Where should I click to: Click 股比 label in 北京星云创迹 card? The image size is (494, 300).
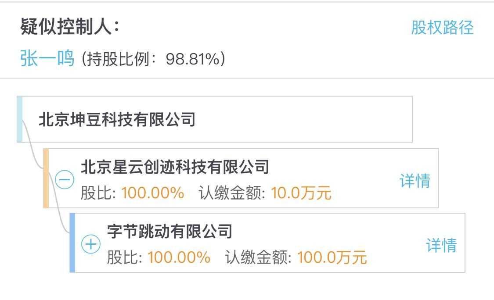pyautogui.click(x=98, y=193)
